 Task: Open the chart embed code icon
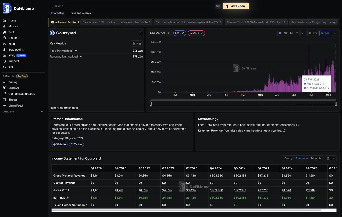point(303,33)
